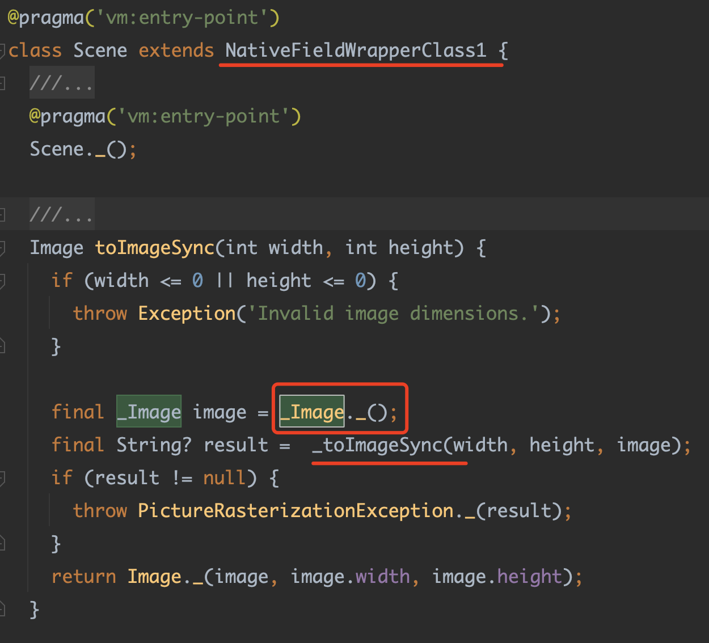Click the 'image' argument in the _toImageSync call

(644, 445)
